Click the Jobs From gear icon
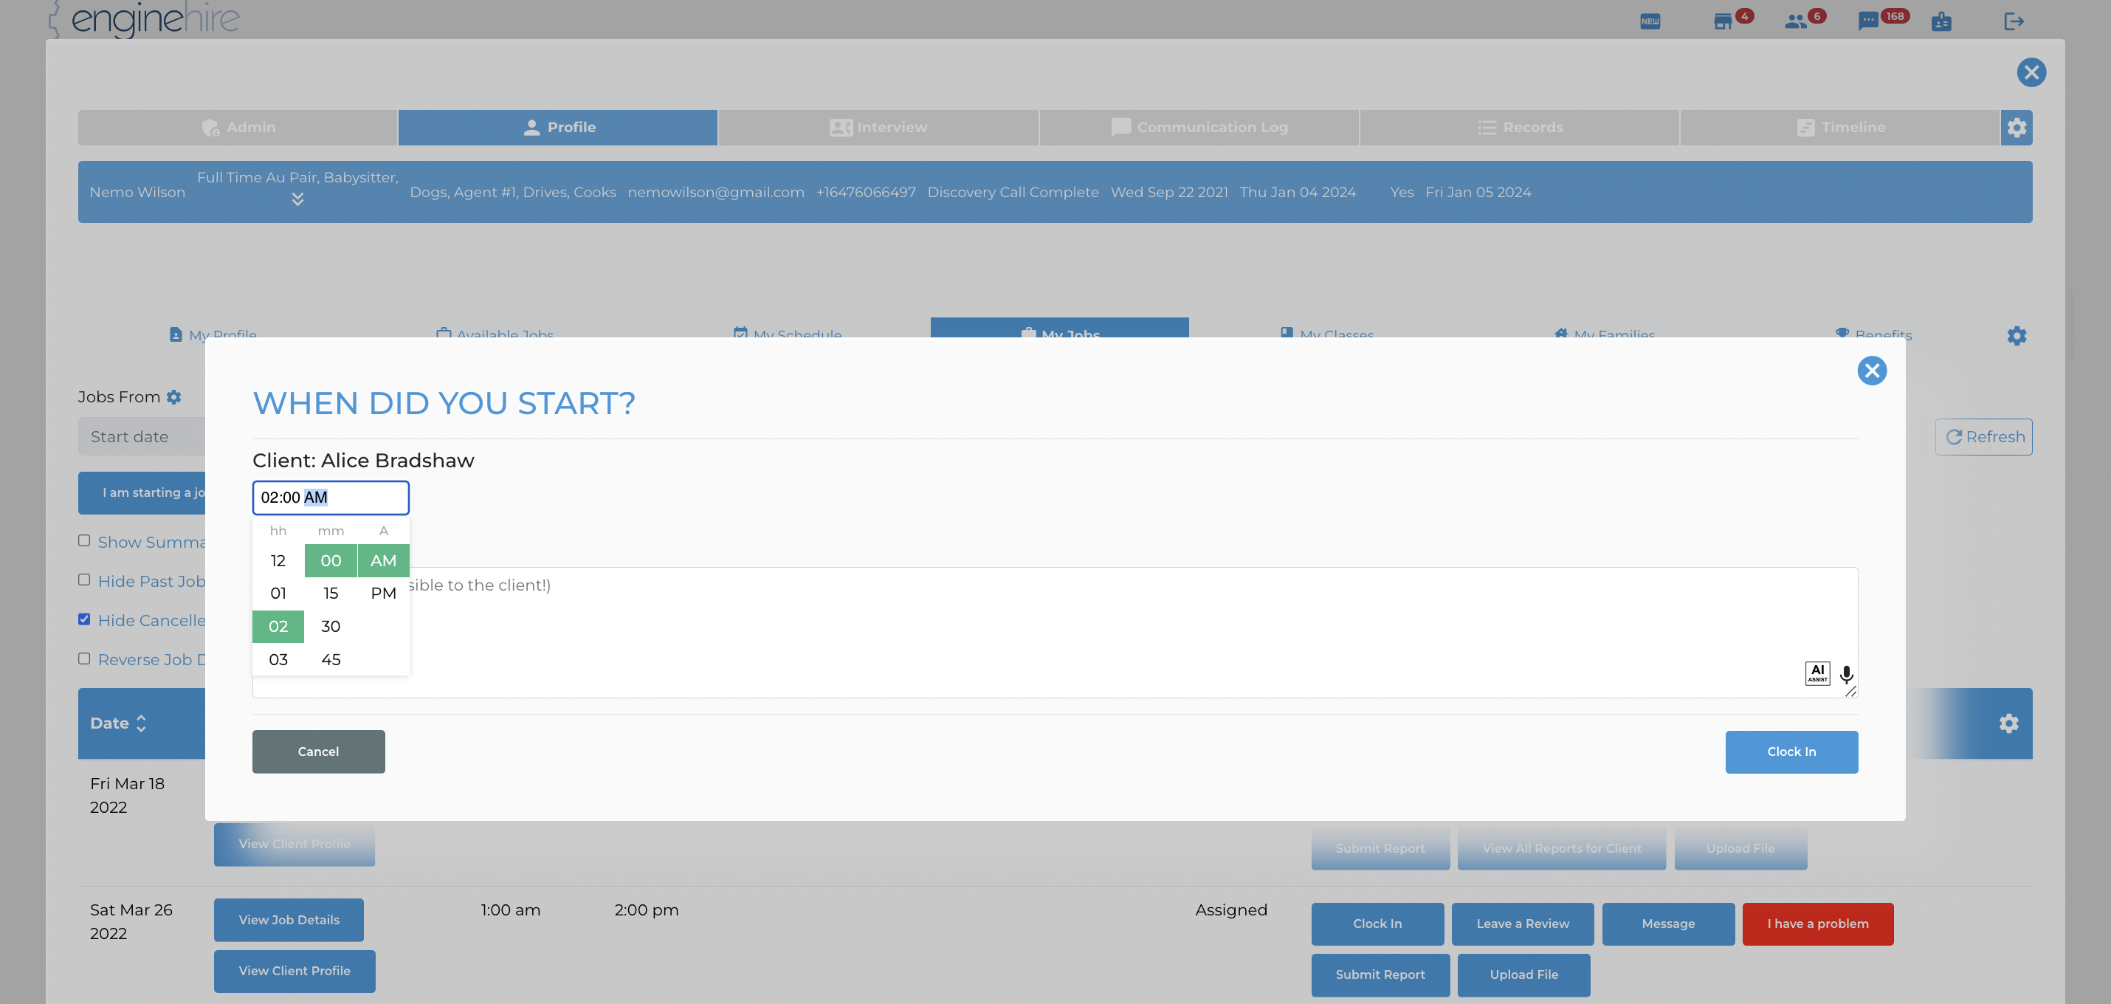This screenshot has height=1004, width=2111. (173, 396)
